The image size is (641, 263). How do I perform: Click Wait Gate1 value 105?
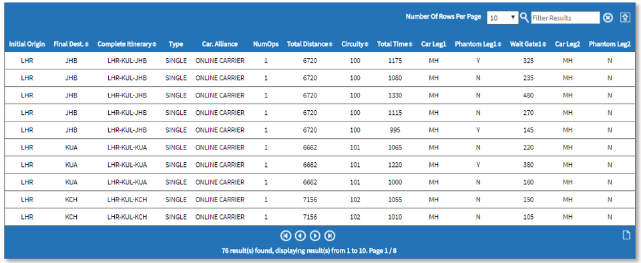coord(528,217)
